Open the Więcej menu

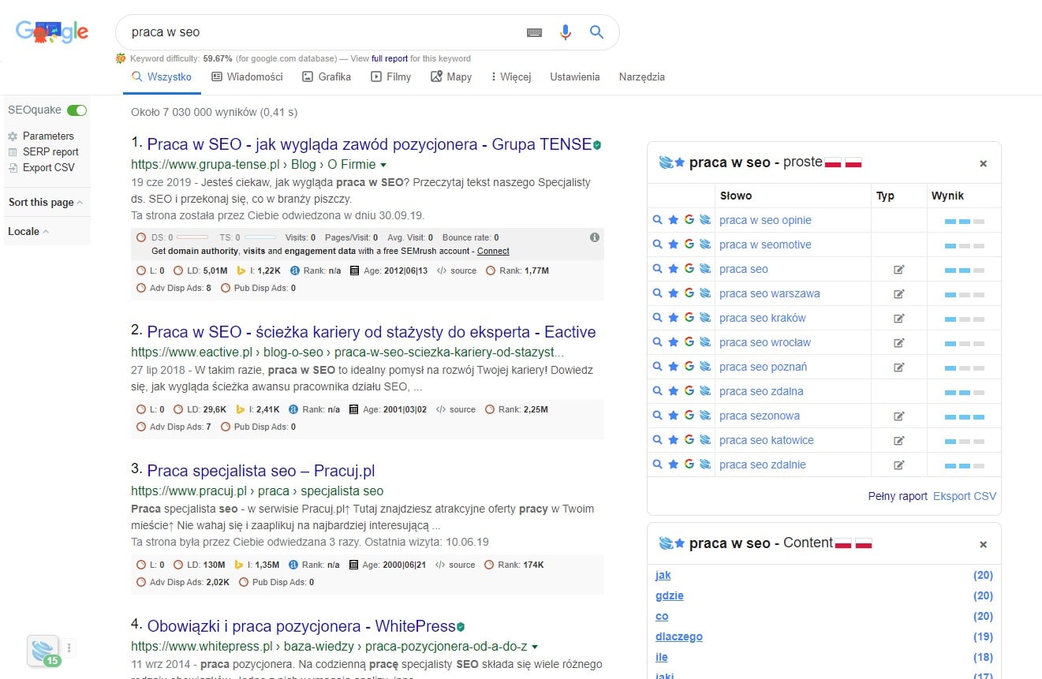click(x=510, y=76)
